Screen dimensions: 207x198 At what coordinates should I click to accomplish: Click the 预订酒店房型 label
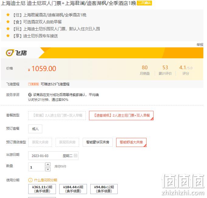(16, 142)
